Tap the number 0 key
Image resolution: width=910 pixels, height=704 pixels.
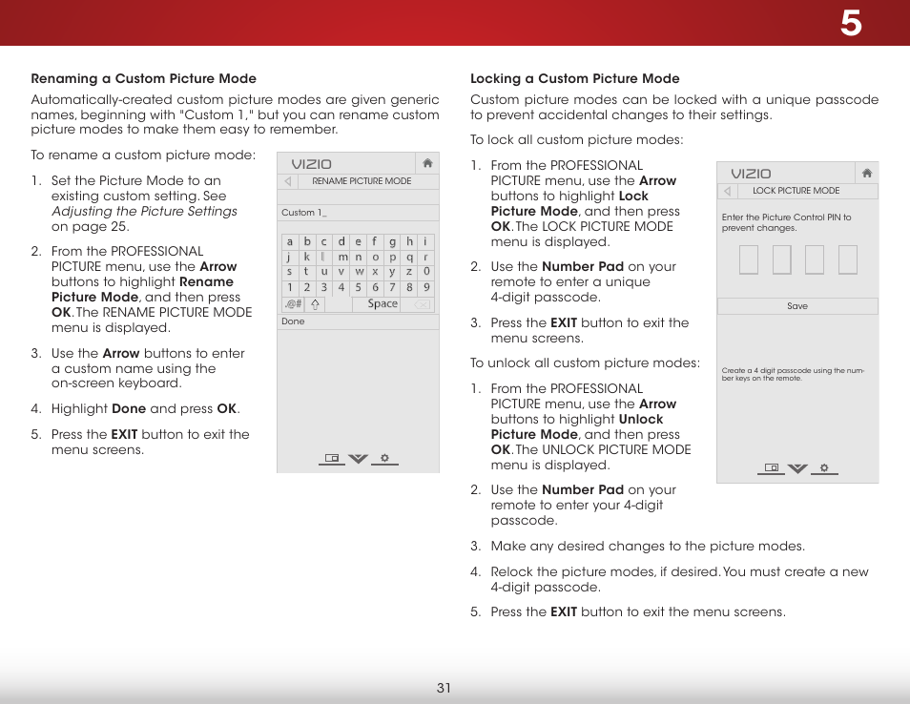[x=426, y=272]
